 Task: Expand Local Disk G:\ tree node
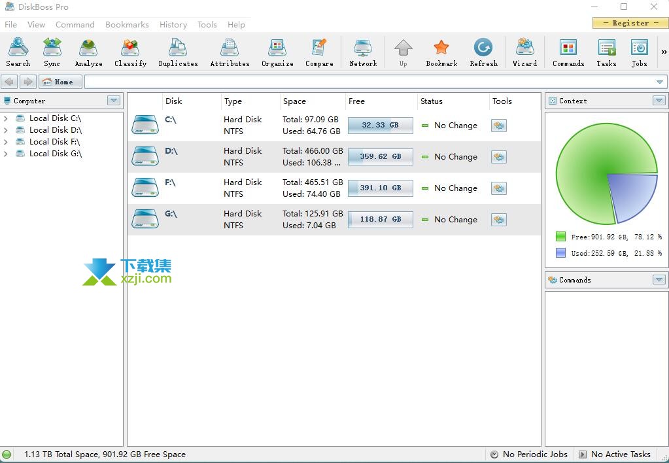click(x=6, y=154)
